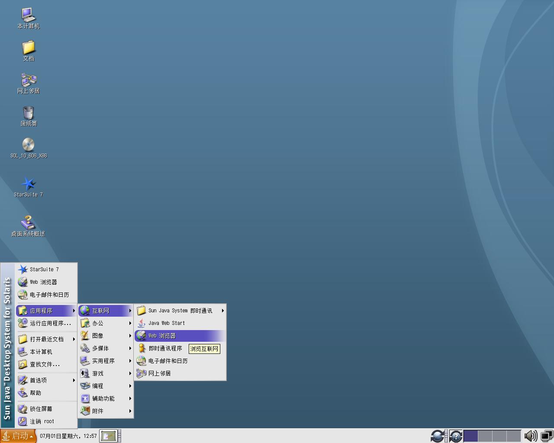Expand the 首选项 submenu
Viewport: 554px width, 443px height.
(47, 380)
